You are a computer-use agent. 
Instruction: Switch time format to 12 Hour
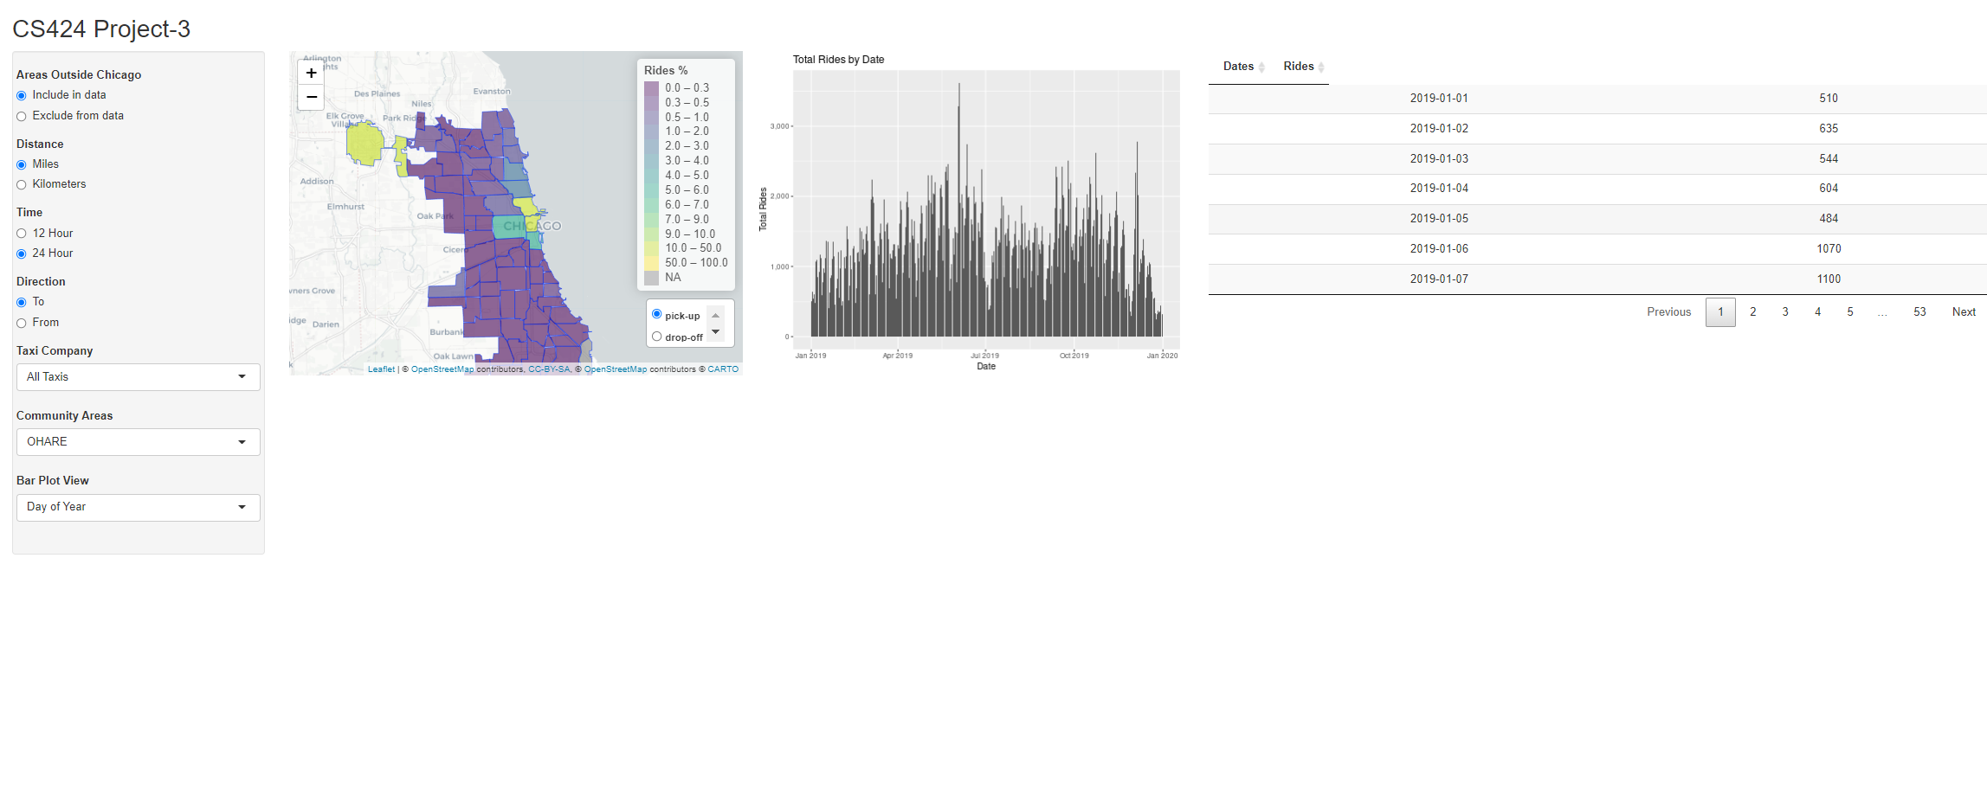coord(22,234)
